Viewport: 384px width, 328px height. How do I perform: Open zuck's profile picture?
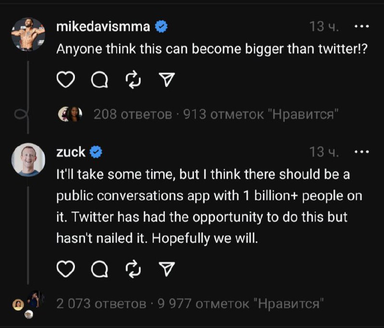[x=28, y=159]
